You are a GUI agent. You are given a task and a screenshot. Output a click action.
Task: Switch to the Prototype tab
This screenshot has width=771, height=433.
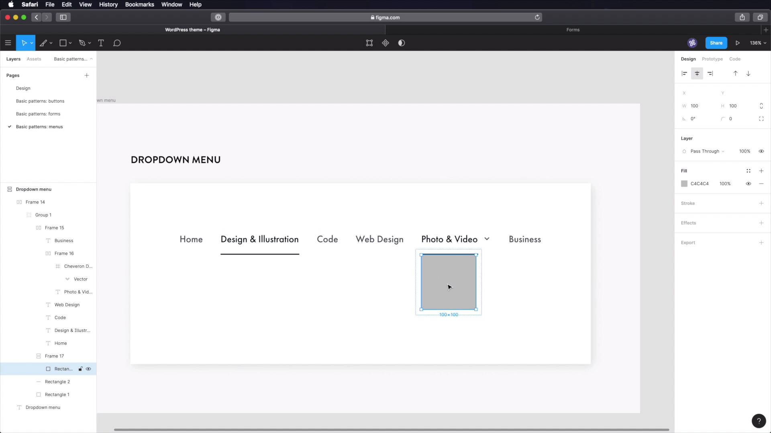[712, 59]
